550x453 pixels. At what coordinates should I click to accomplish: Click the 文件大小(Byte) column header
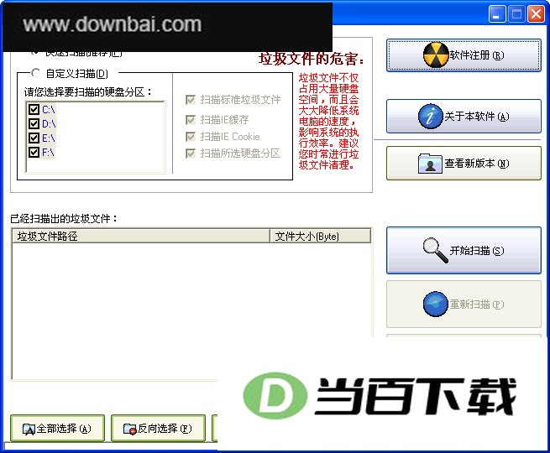[x=320, y=236]
